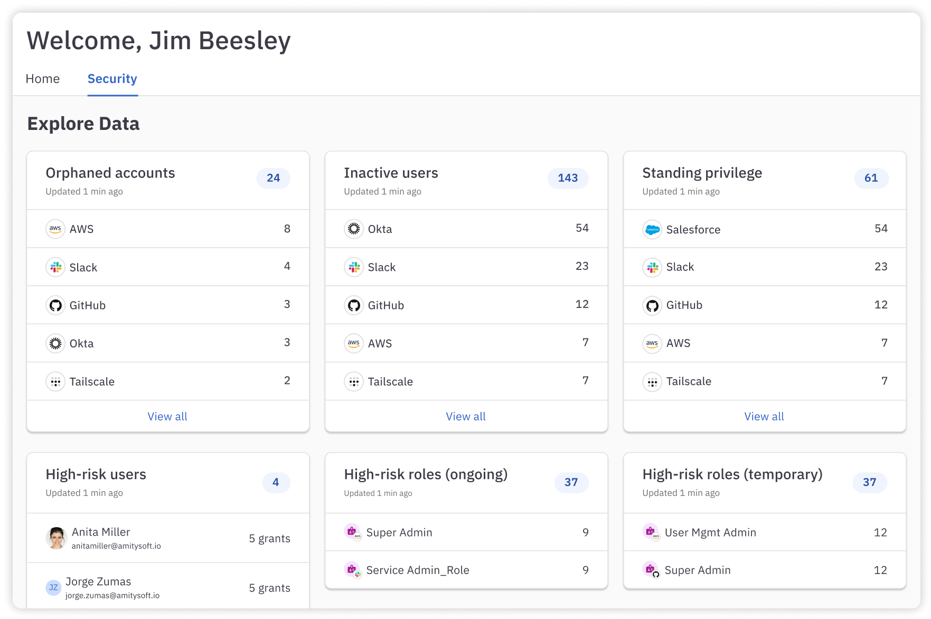This screenshot has width=931, height=619.
Task: Click the AWS icon under Orphaned accounts
Action: (x=55, y=228)
